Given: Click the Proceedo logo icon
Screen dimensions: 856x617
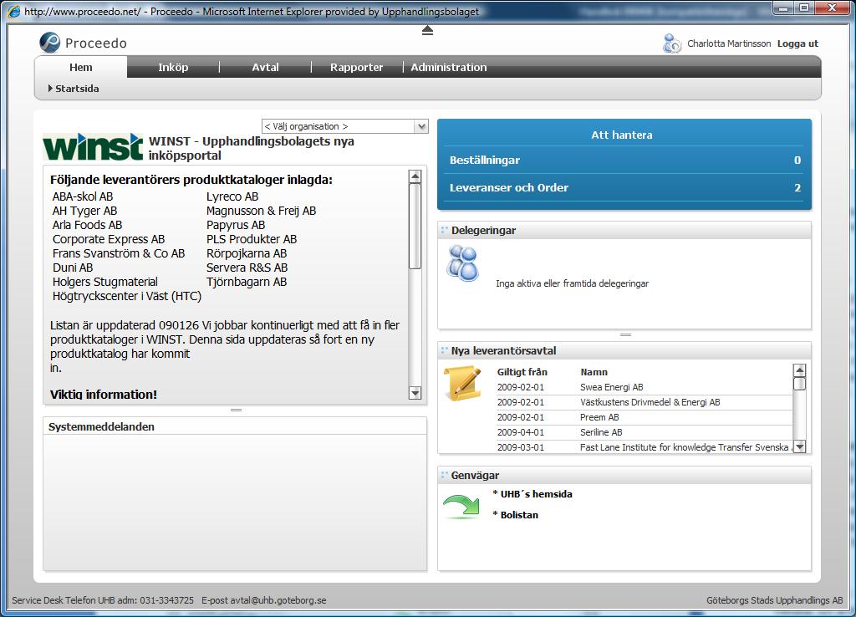Looking at the screenshot, I should click(49, 43).
